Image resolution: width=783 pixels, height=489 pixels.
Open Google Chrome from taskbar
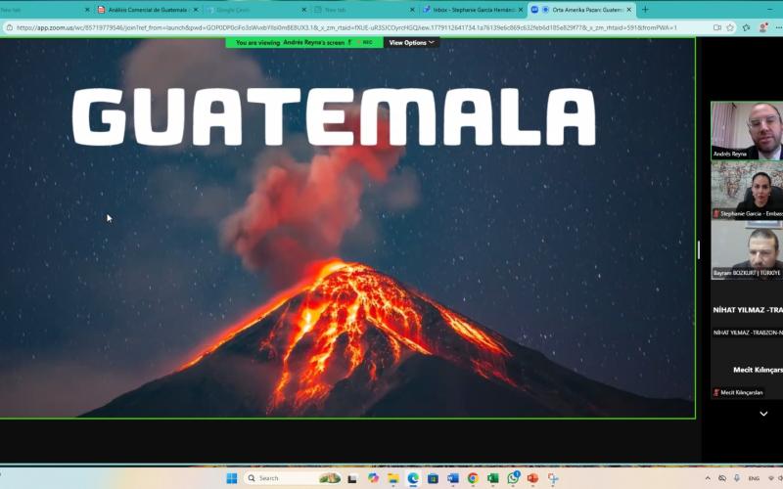point(473,478)
